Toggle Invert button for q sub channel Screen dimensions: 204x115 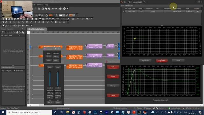(x=48, y=61)
